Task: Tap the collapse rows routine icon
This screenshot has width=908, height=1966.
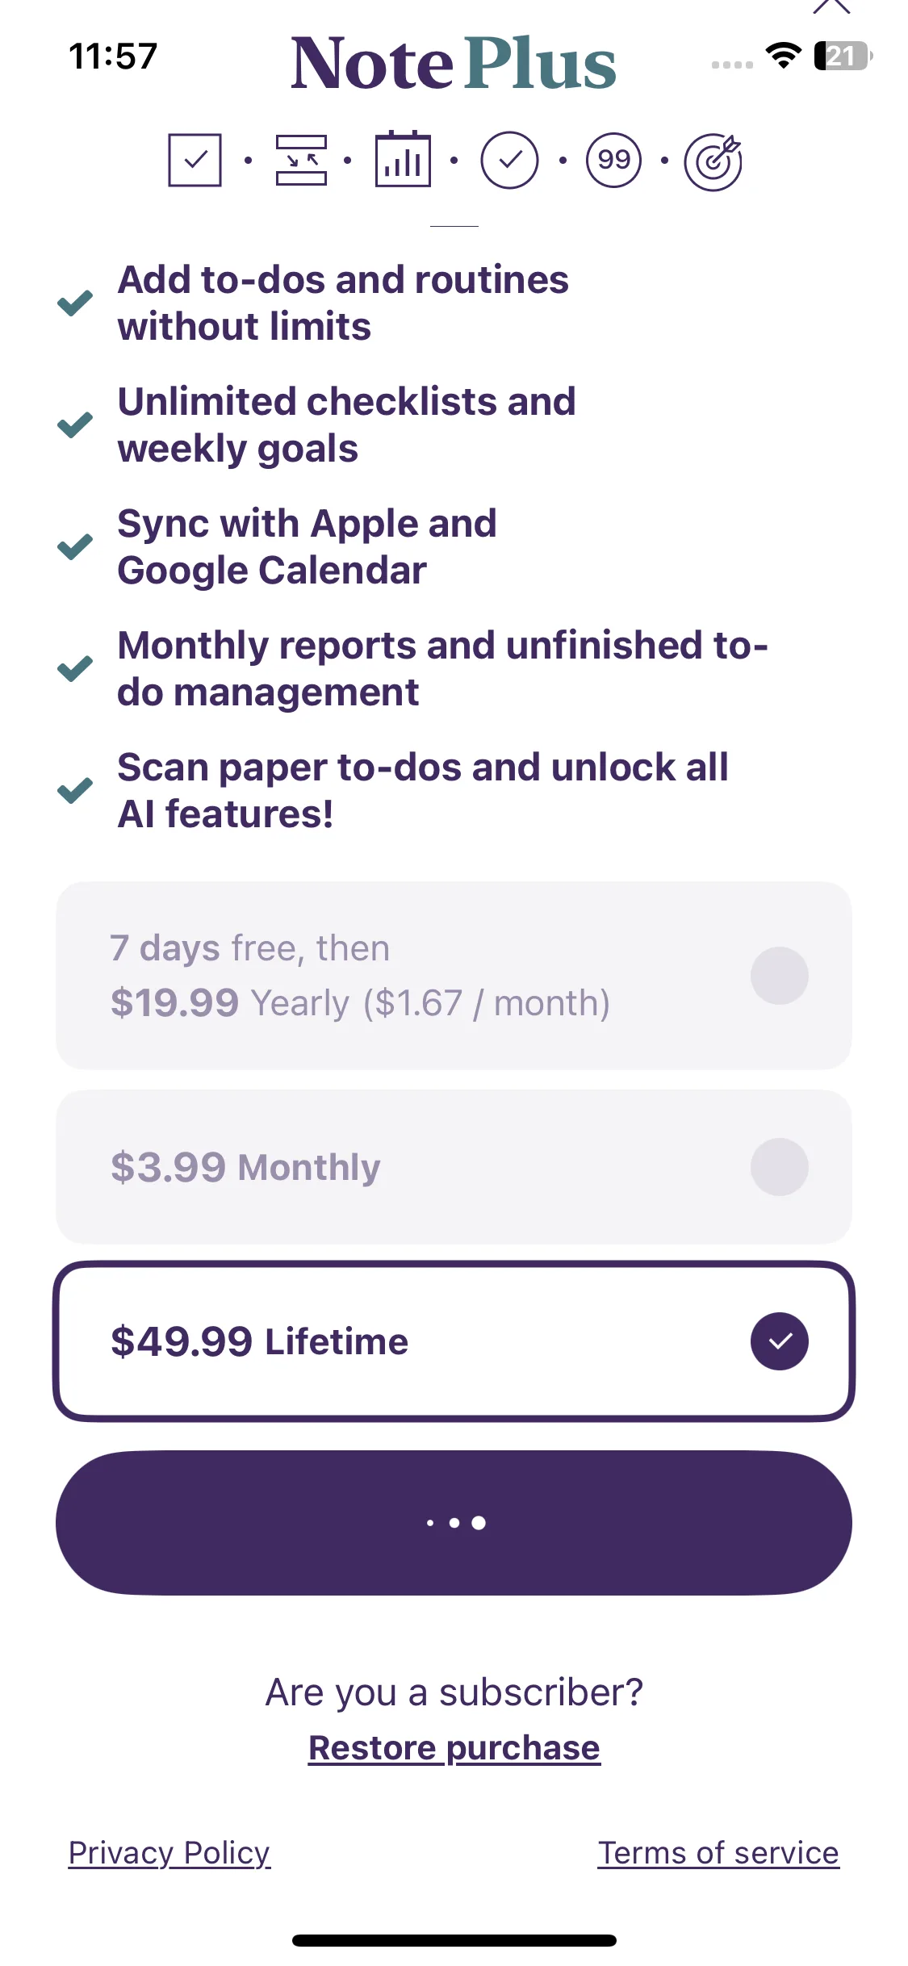Action: [301, 160]
